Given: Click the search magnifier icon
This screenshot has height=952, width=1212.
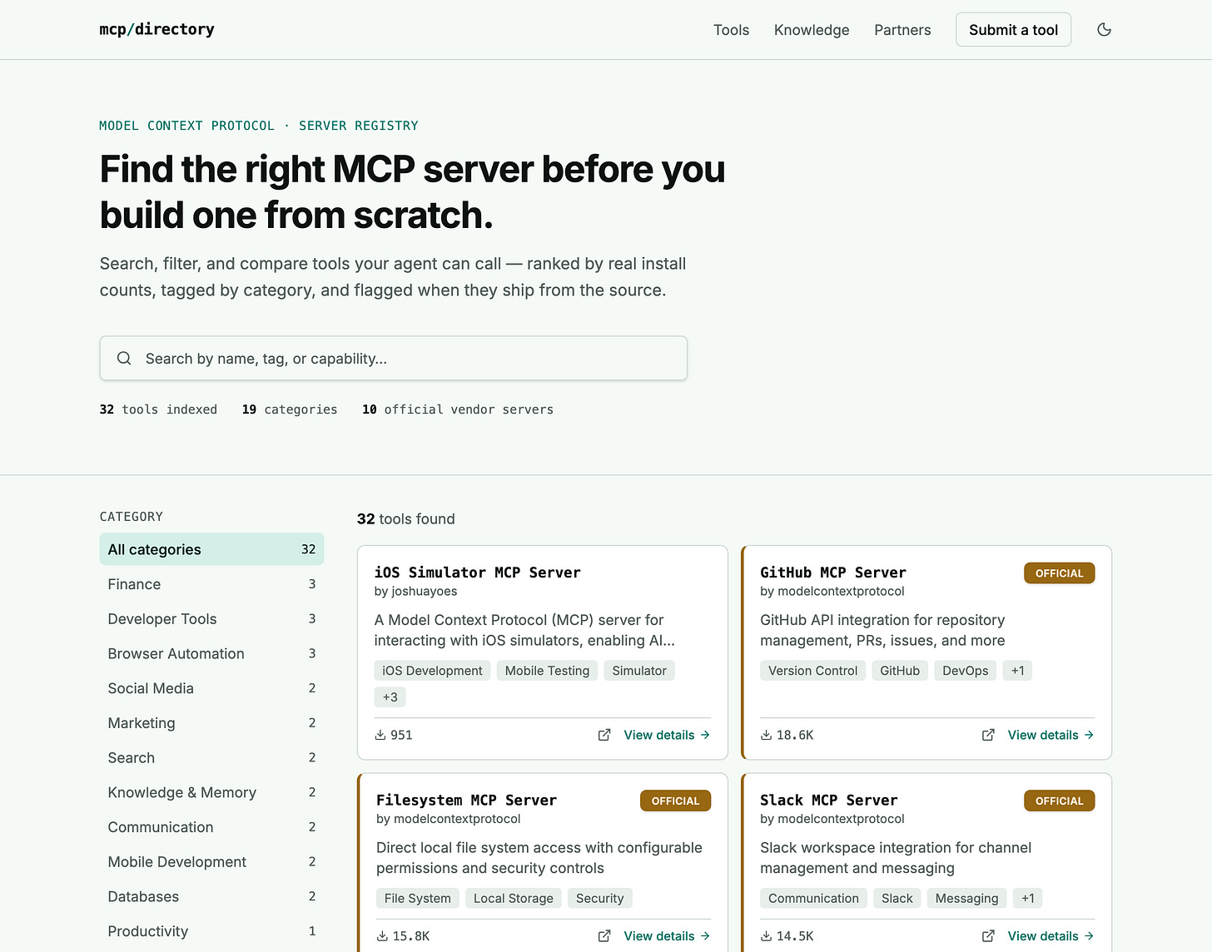Looking at the screenshot, I should (124, 359).
